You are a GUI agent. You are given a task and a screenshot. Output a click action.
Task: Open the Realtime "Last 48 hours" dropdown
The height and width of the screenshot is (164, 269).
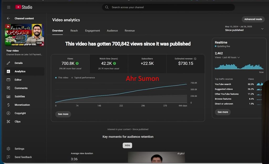pyautogui.click(x=231, y=57)
